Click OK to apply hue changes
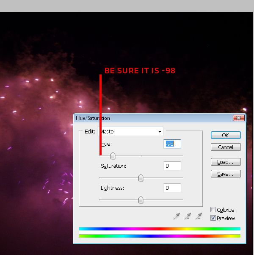The width and height of the screenshot is (254, 255). (x=226, y=135)
